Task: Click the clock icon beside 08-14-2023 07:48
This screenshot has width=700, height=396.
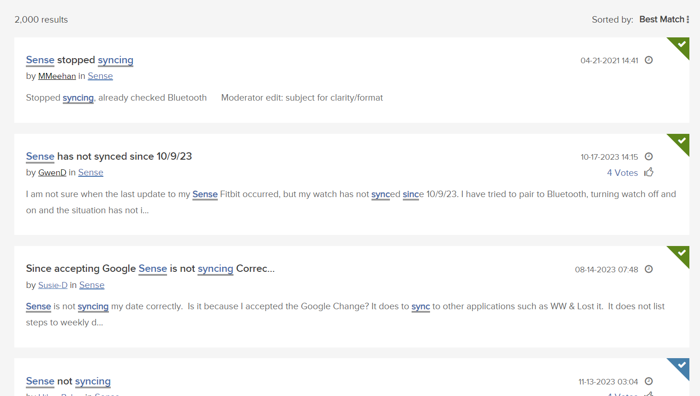Action: pyautogui.click(x=648, y=269)
